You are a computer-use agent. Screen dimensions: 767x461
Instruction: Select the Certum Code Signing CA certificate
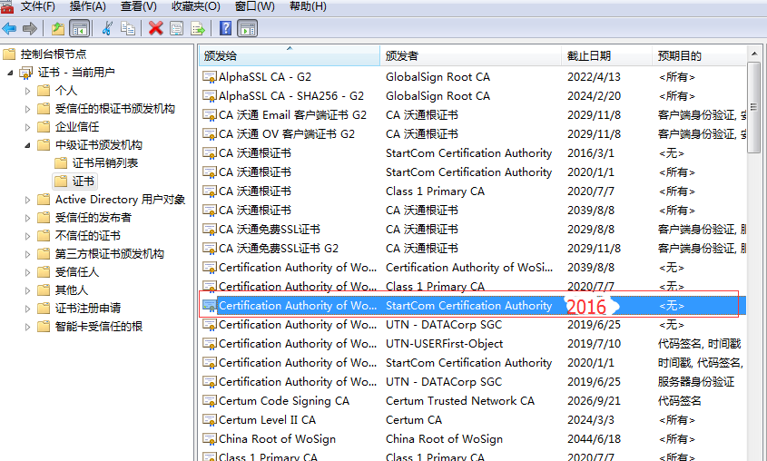tap(283, 400)
